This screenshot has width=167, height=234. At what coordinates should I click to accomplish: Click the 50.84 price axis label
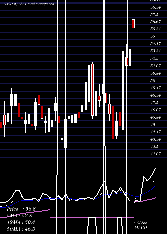(x=156, y=73)
